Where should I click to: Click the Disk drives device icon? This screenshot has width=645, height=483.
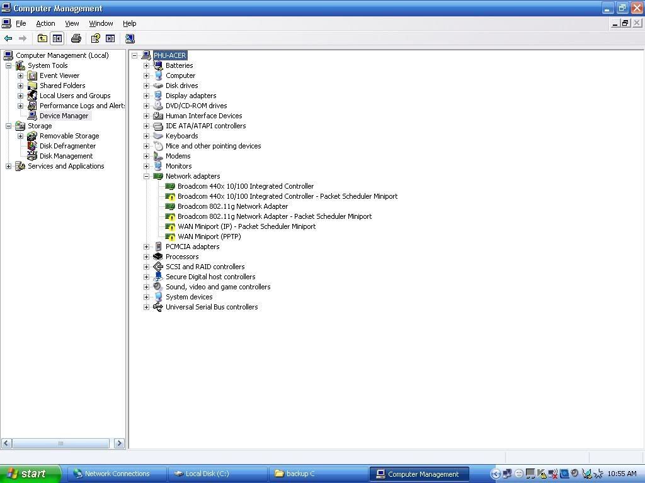158,86
